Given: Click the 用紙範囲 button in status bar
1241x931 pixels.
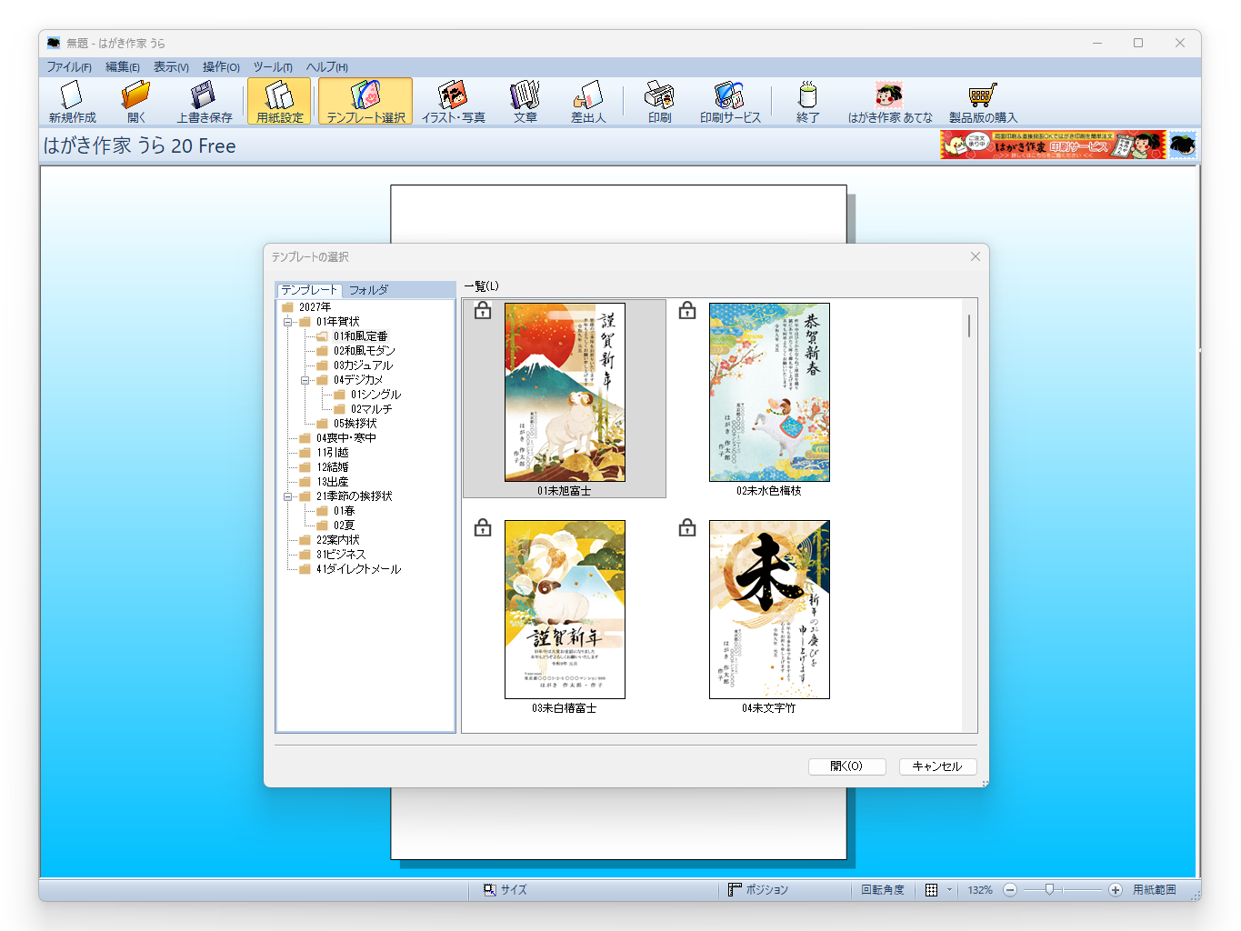Looking at the screenshot, I should (x=1155, y=890).
